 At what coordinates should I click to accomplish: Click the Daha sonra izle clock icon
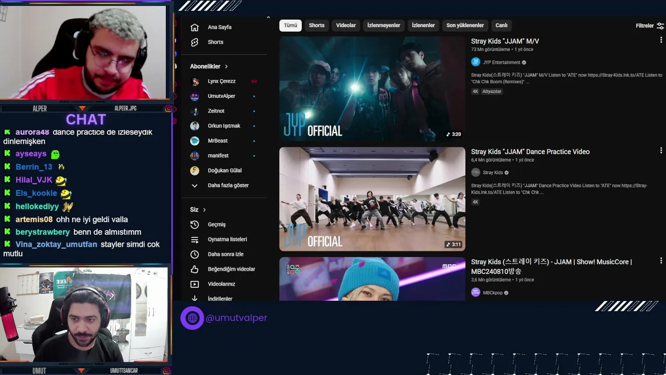[195, 254]
